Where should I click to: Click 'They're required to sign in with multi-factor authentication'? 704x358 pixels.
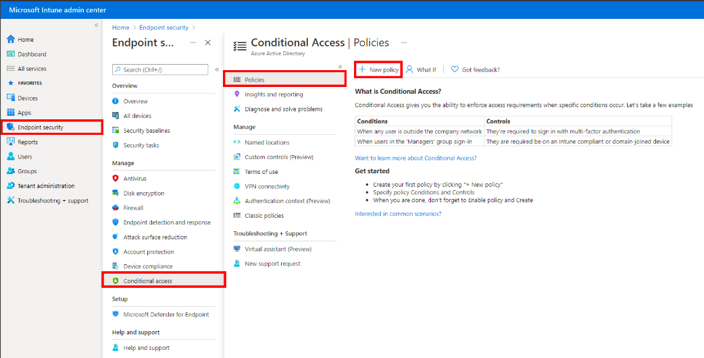coord(563,131)
